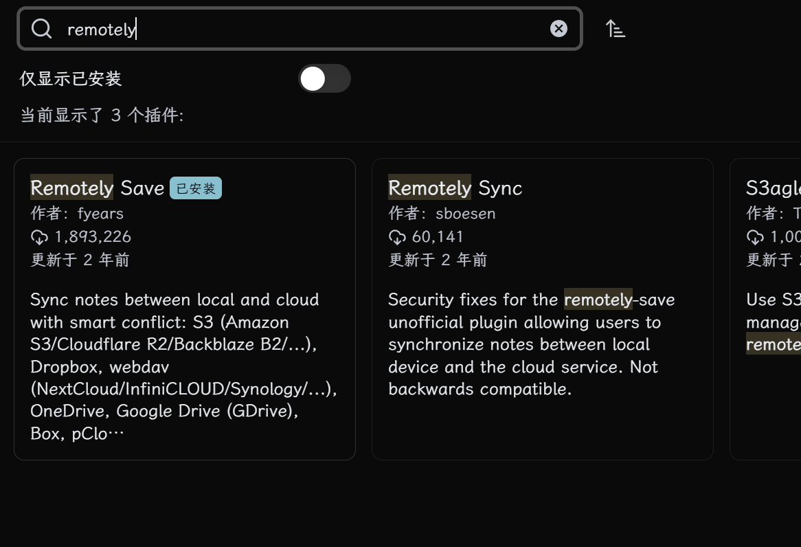Open the partially visible S3agle plugin card
The width and height of the screenshot is (801, 547).
point(766,309)
